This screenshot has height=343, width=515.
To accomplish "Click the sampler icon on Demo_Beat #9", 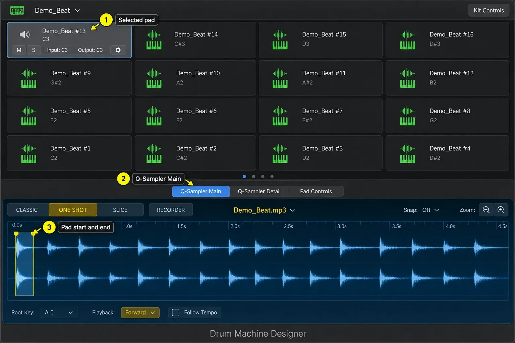I will tap(28, 78).
